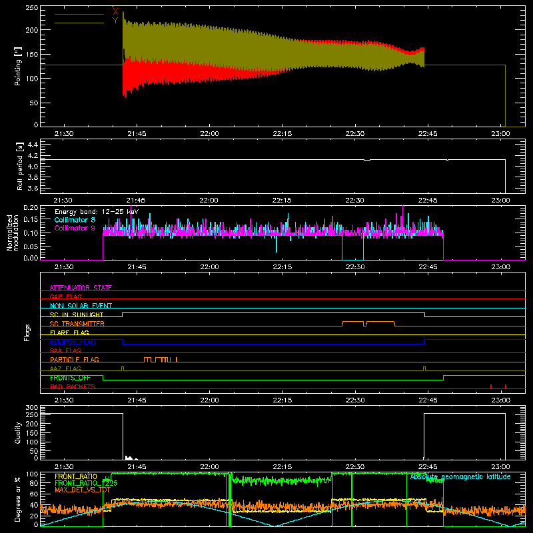Select the GAP_FLAG label
This screenshot has width=533, height=533.
pyautogui.click(x=65, y=296)
